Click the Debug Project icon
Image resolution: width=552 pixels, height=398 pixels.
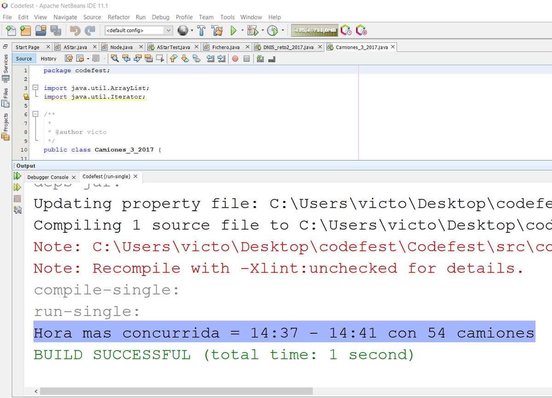pyautogui.click(x=252, y=31)
